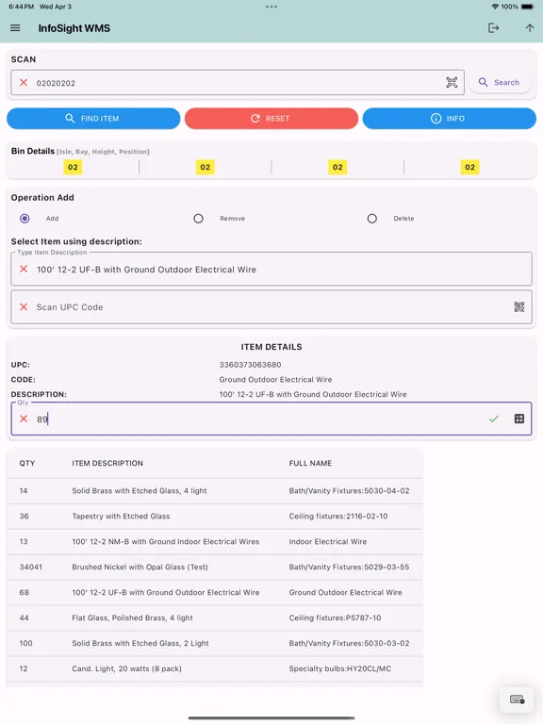Tap the up arrow icon in header

(530, 28)
